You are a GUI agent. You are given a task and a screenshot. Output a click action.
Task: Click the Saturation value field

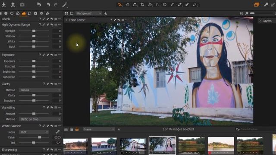tap(56, 77)
